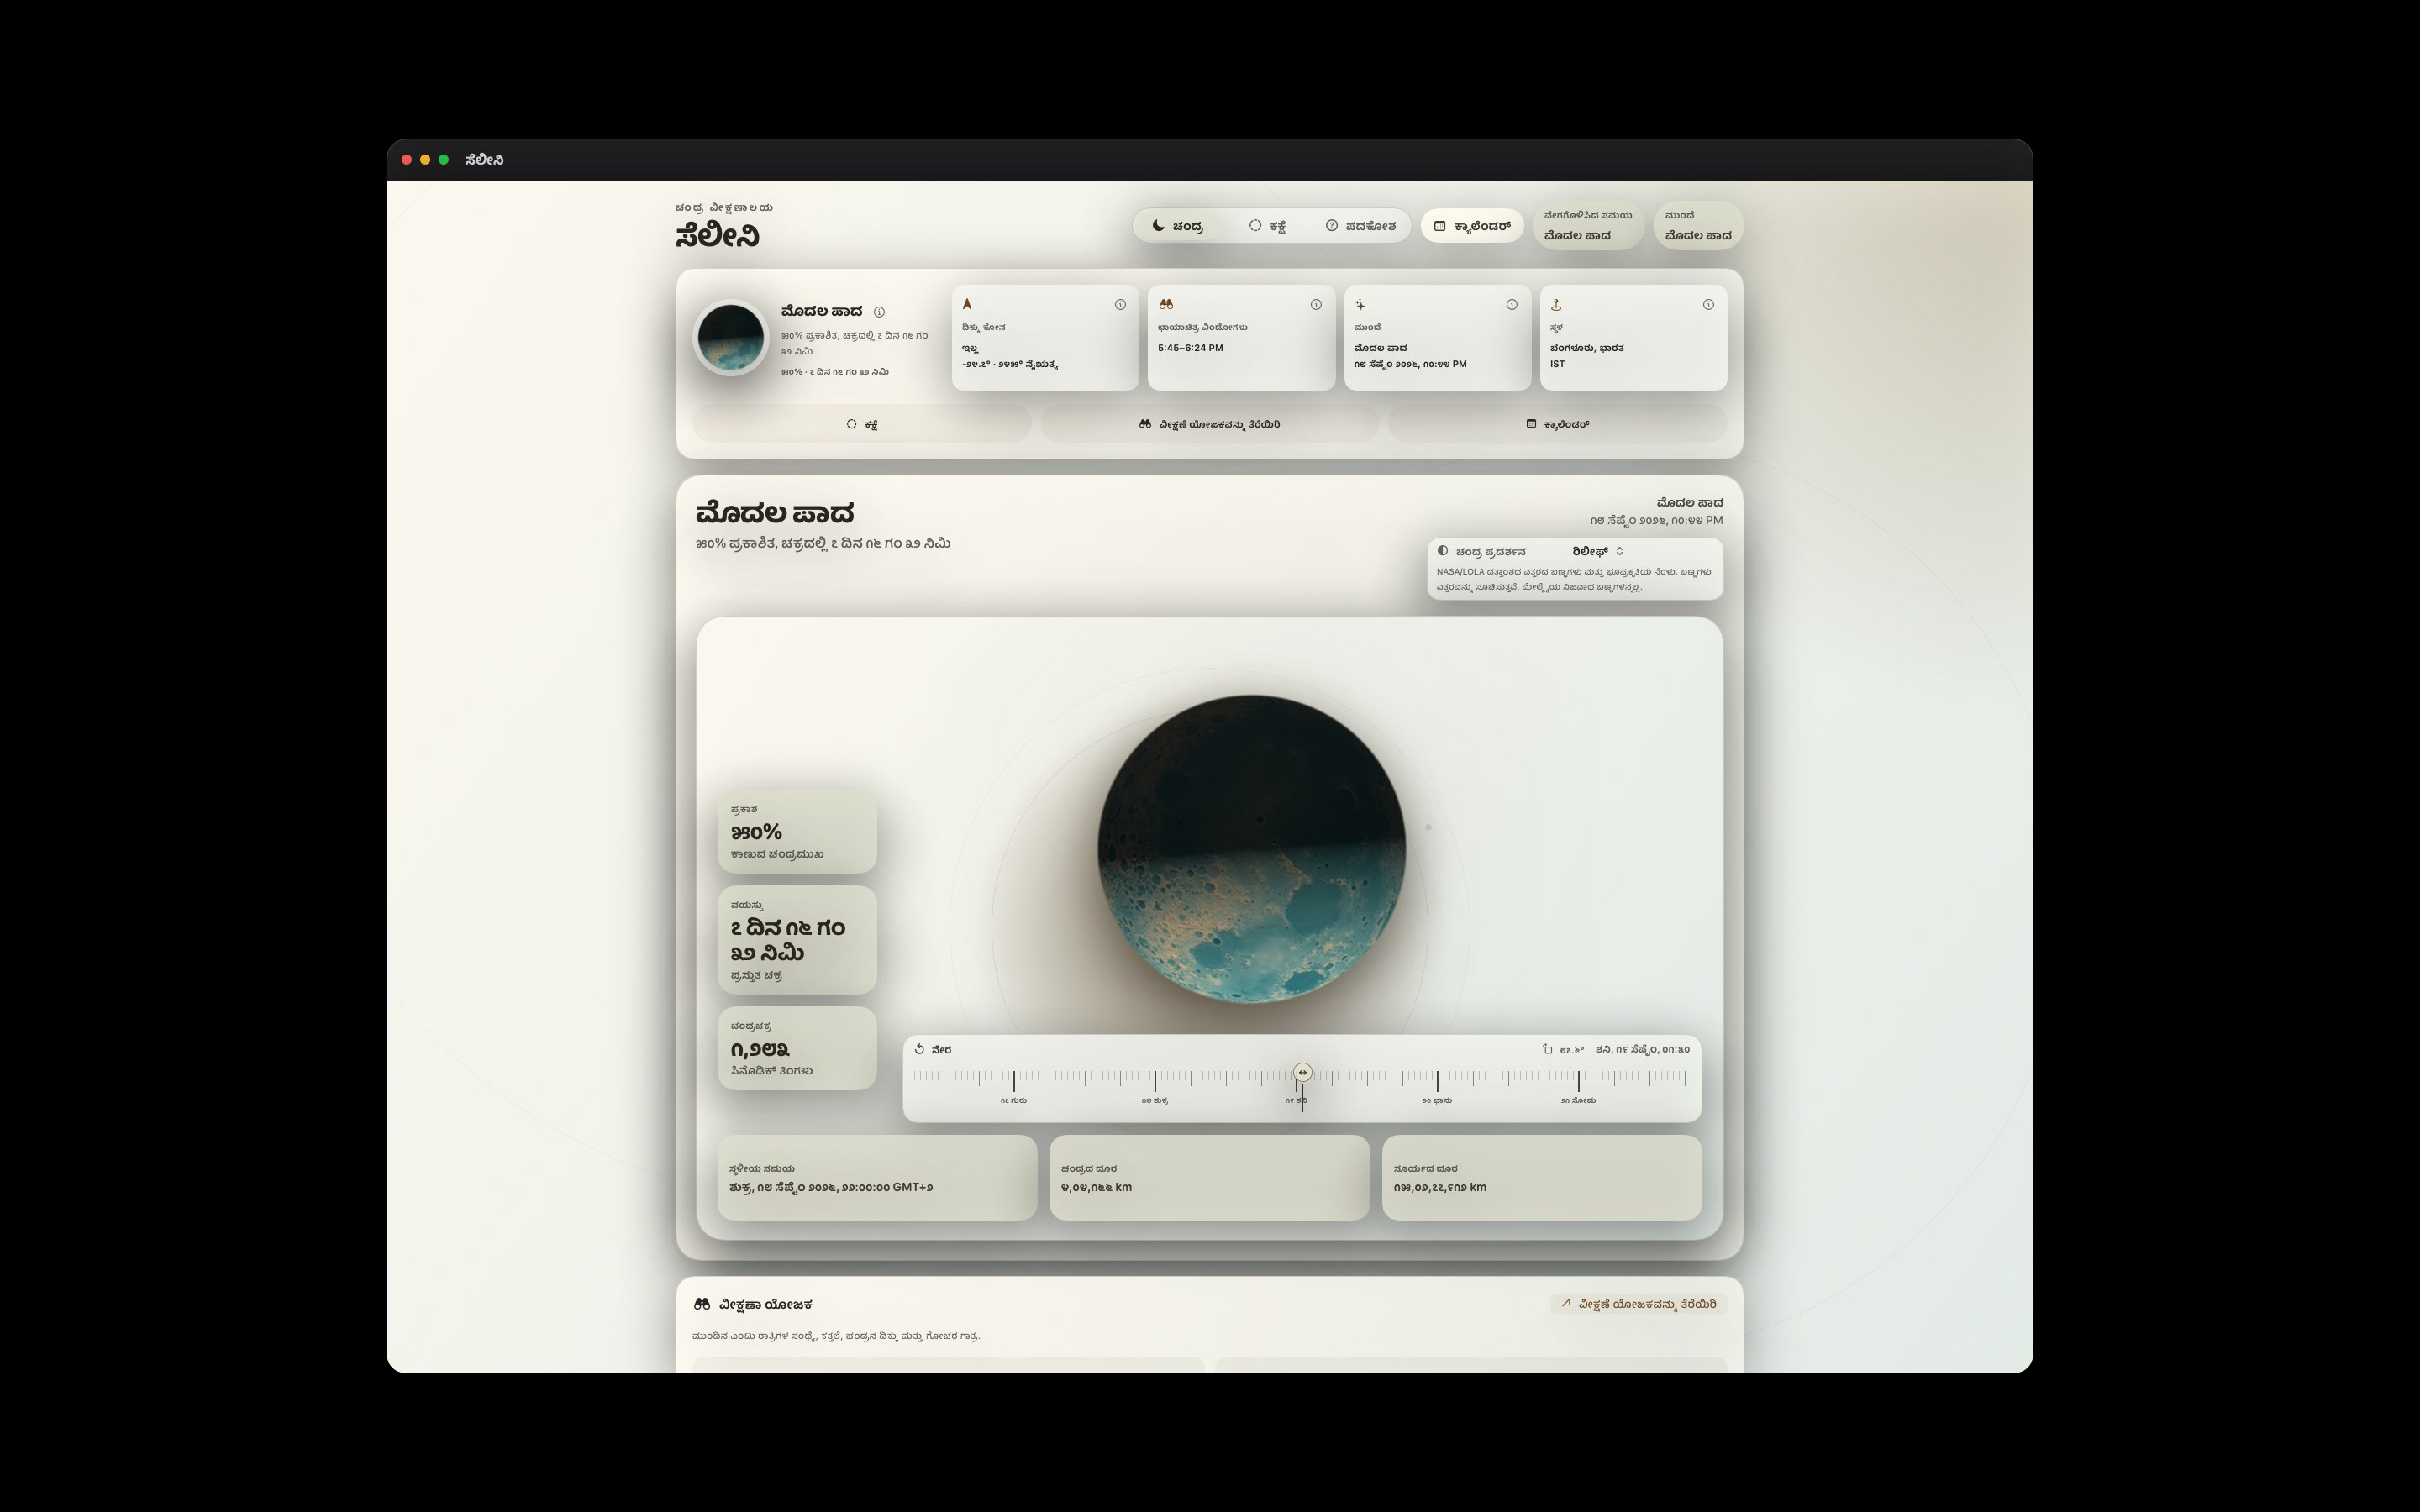Image resolution: width=2420 pixels, height=1512 pixels.
Task: Click the ವಯಸ್ಸು age stat card
Action: tap(797, 940)
